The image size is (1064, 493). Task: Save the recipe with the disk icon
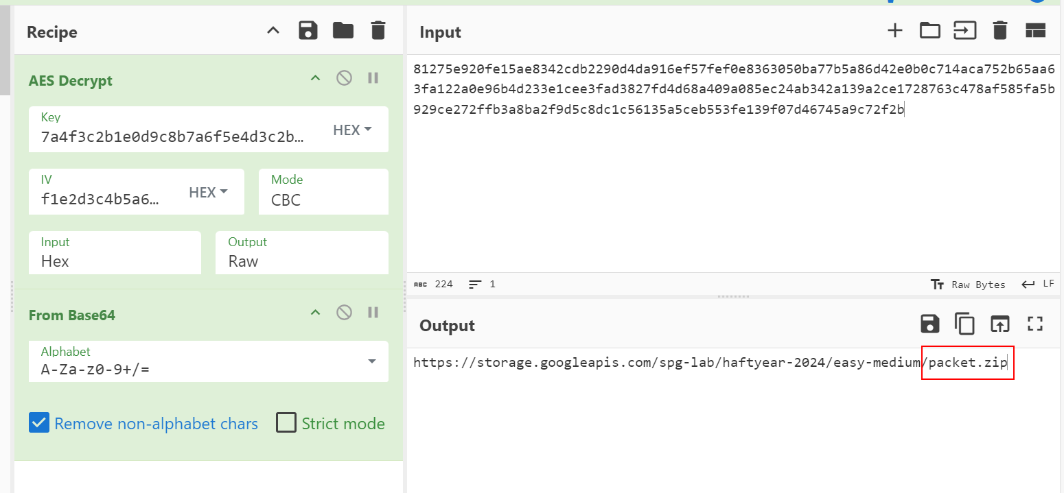coord(308,31)
